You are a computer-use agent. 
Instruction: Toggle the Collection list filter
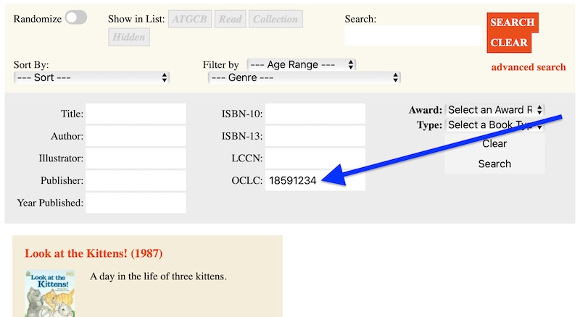pyautogui.click(x=275, y=19)
